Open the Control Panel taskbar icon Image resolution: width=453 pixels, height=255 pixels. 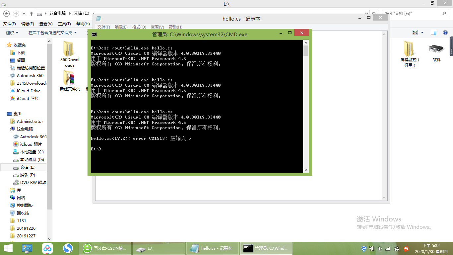coord(27,248)
